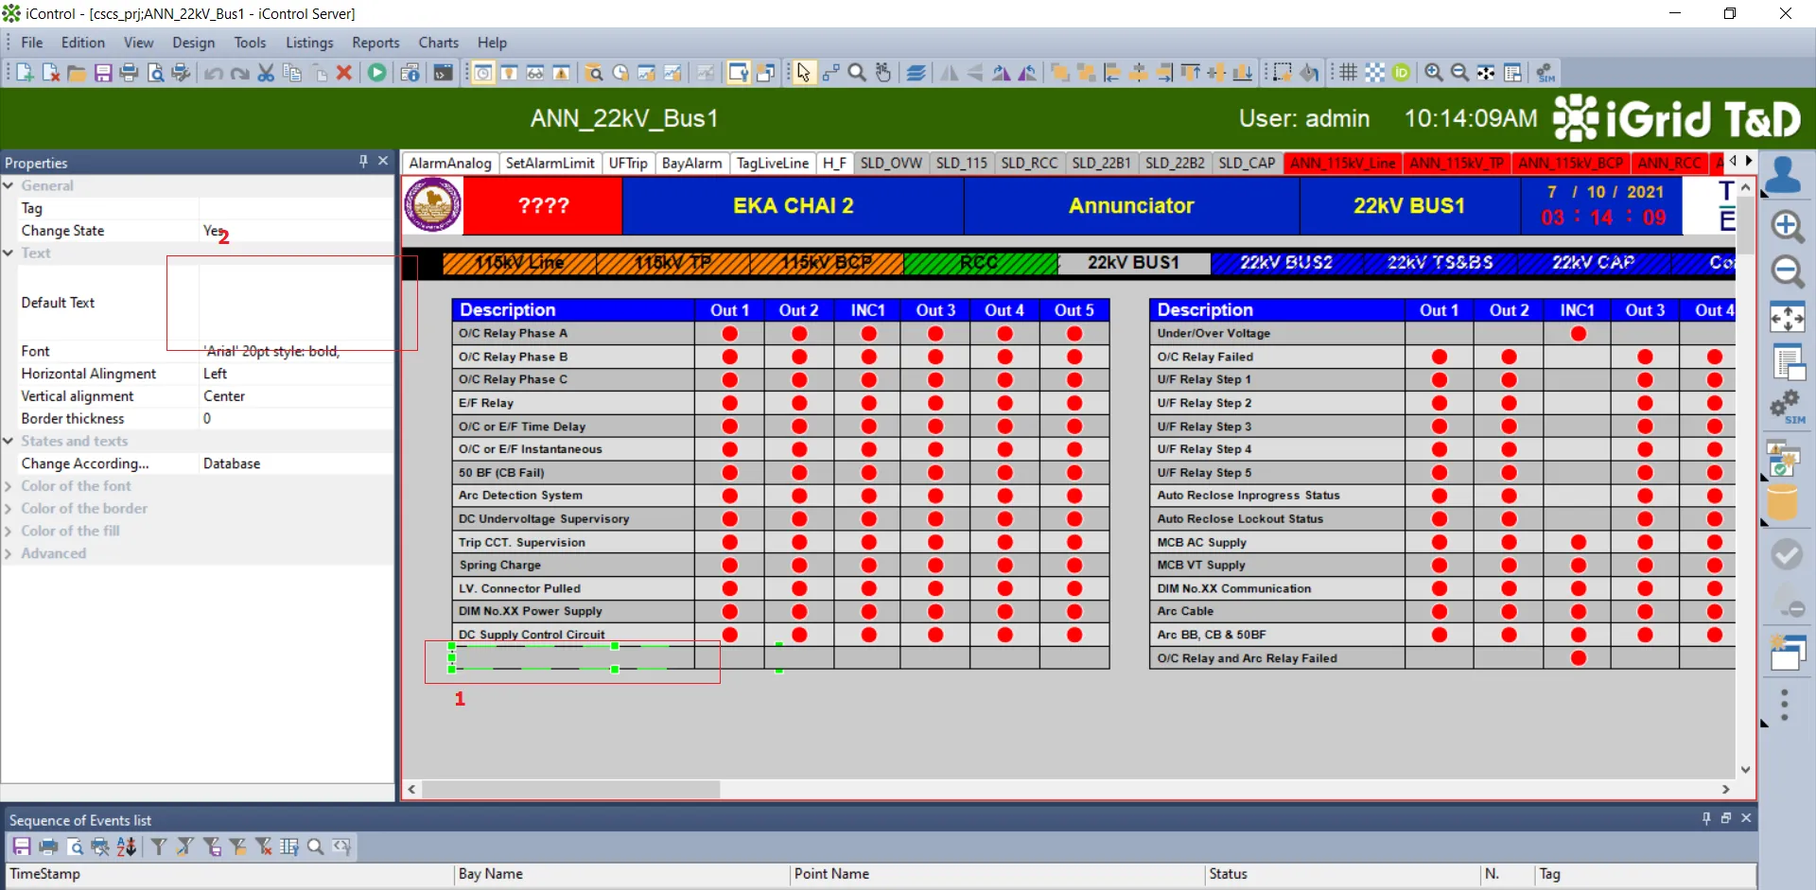Open the Charts menu

[x=439, y=43]
